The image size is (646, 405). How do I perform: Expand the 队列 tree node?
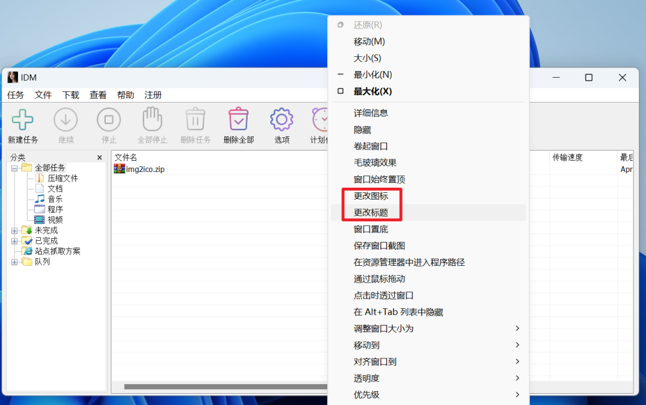[x=14, y=262]
